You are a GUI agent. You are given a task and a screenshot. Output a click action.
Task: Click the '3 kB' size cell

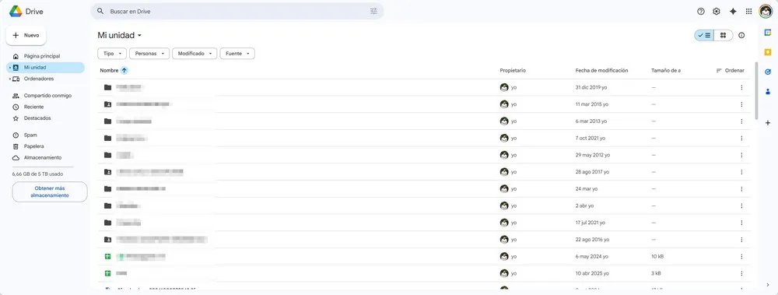[x=656, y=273]
